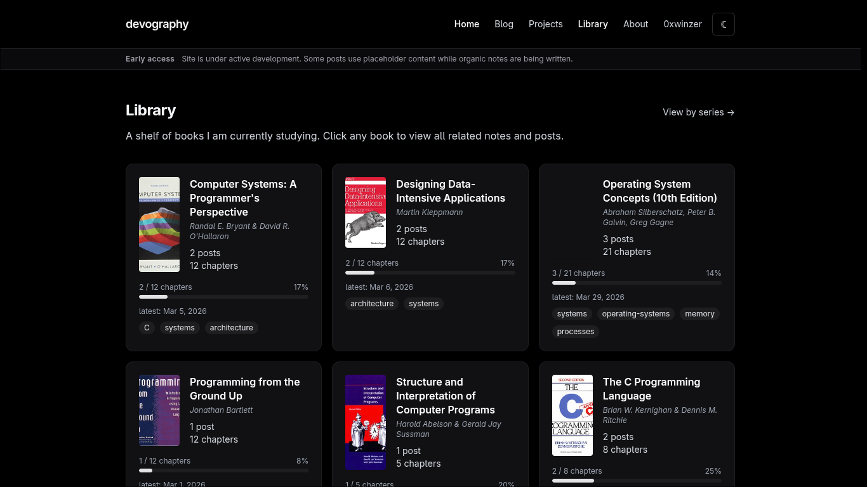This screenshot has height=487, width=867.
Task: Click the Computer Systems progress bar
Action: click(x=223, y=297)
